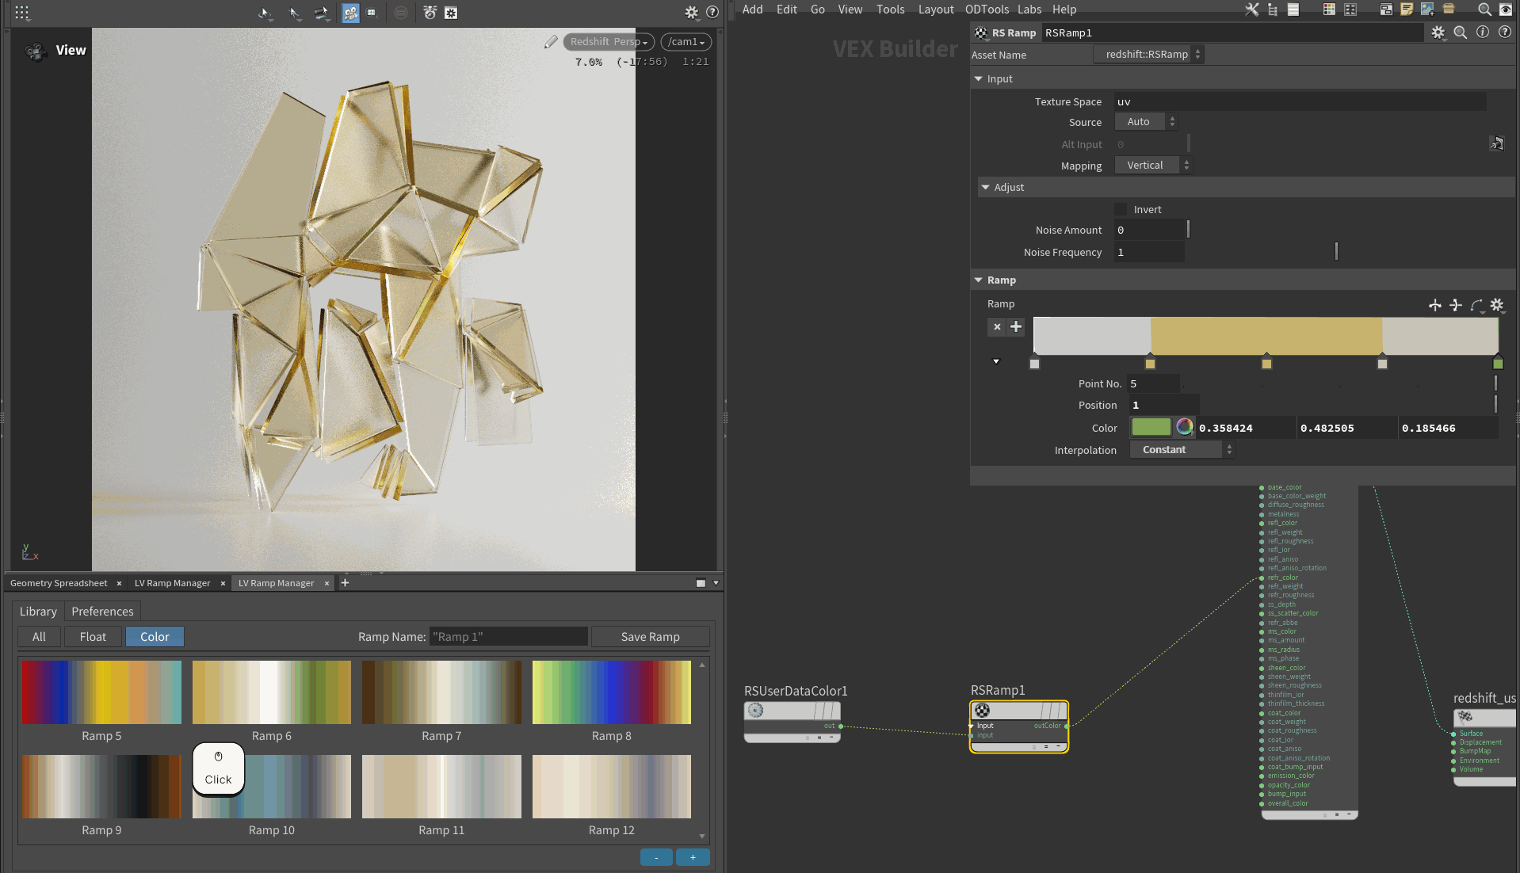Click the sticky note icon

(1407, 10)
